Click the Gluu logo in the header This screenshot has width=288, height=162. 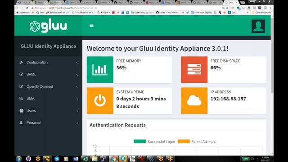point(48,26)
